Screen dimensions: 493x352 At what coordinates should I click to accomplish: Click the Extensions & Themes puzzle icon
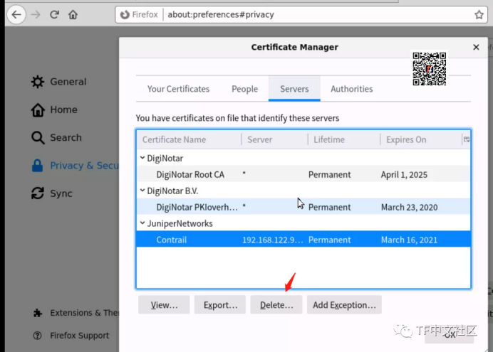click(x=38, y=313)
